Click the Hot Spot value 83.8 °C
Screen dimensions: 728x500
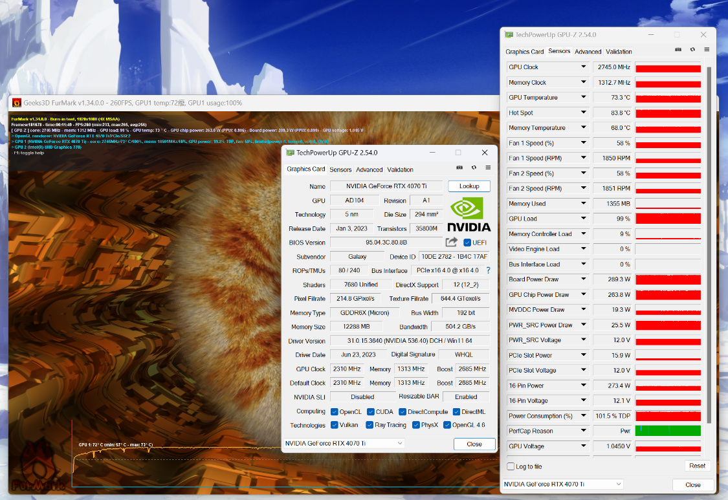tap(612, 113)
